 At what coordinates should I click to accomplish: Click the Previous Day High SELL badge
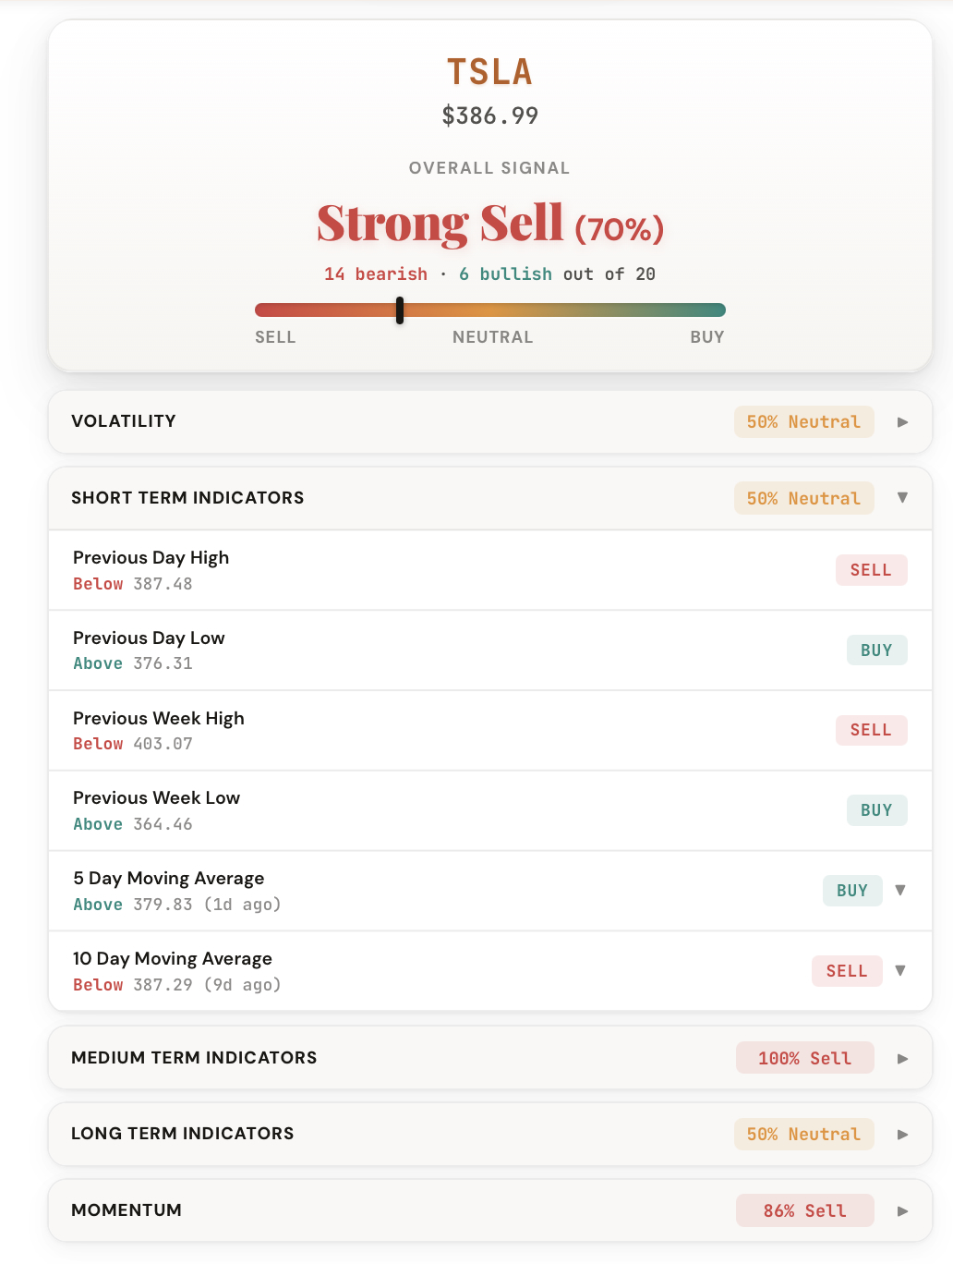pyautogui.click(x=871, y=570)
